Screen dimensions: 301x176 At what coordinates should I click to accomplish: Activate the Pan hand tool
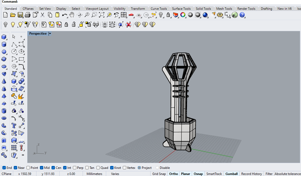pos(72,15)
